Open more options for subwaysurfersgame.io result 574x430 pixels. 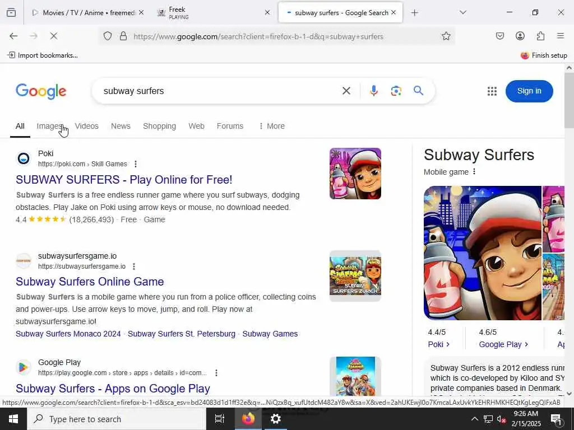(134, 266)
